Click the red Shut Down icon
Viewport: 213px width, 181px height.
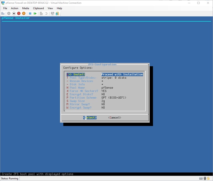point(19,13)
